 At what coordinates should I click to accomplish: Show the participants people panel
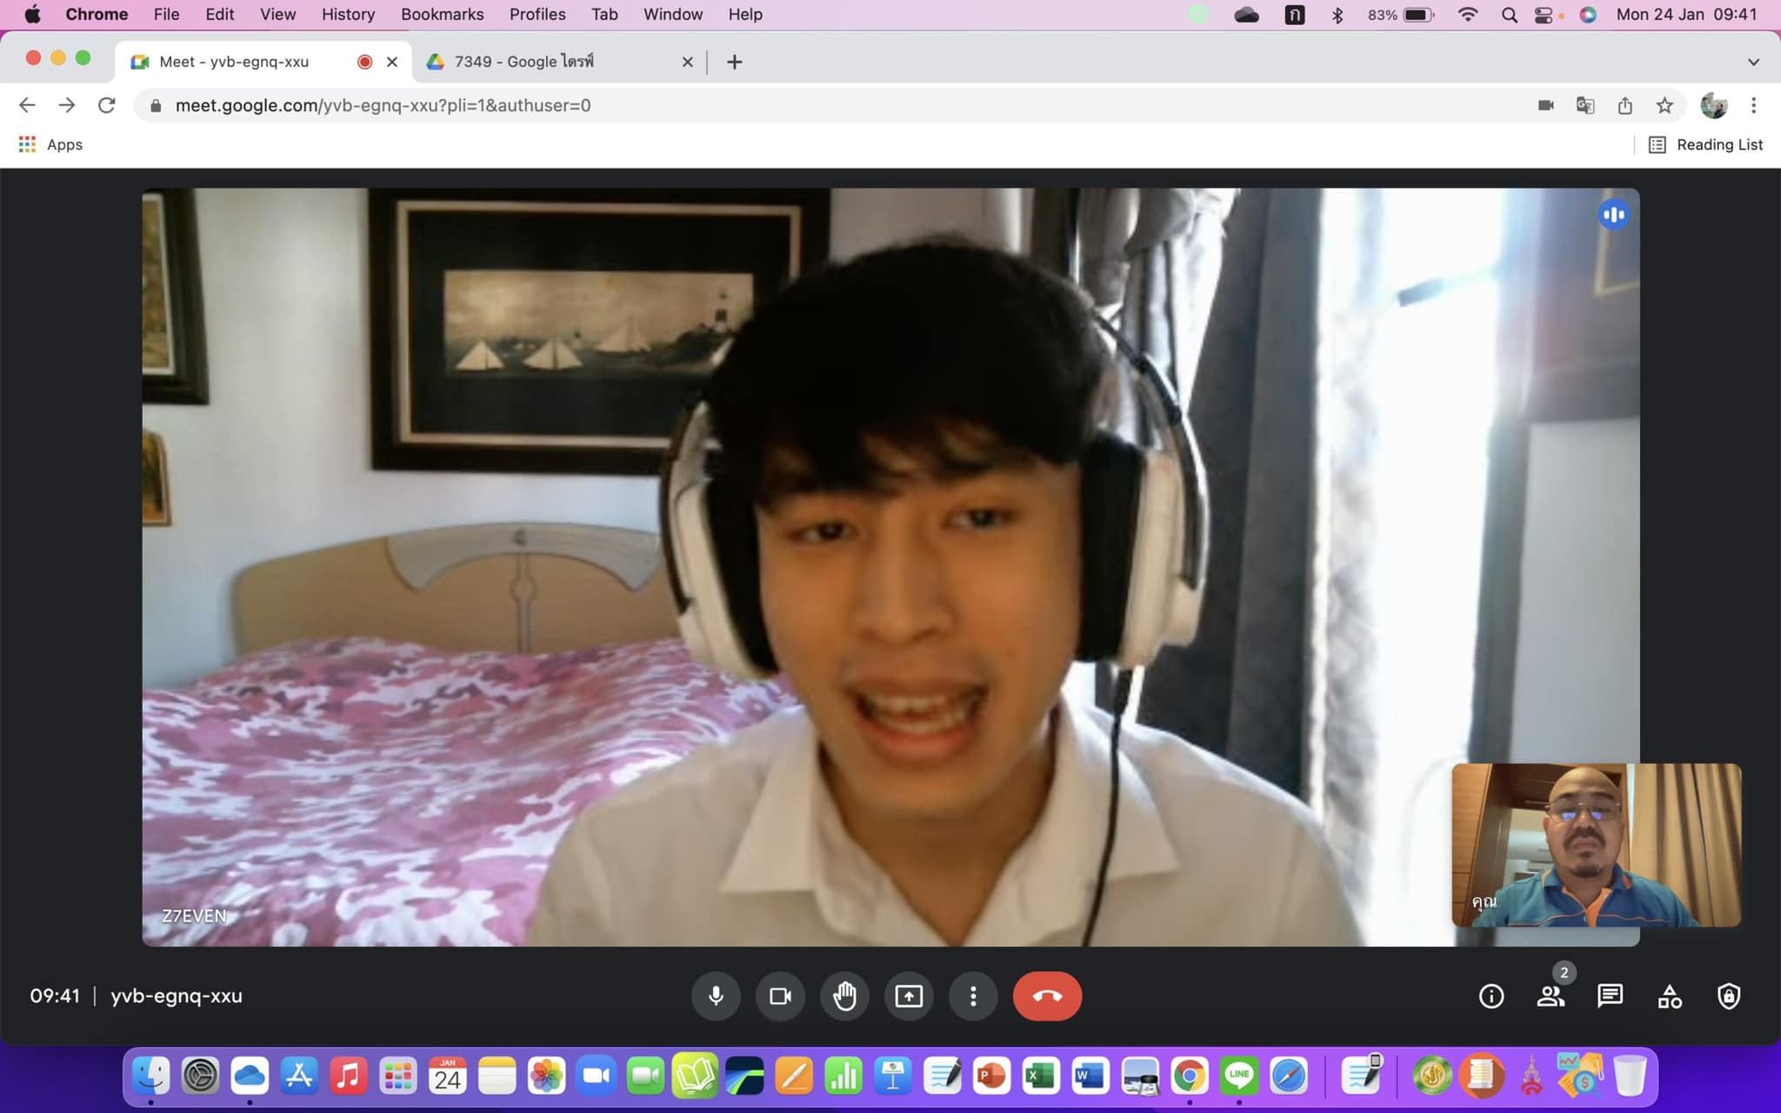[x=1551, y=996]
